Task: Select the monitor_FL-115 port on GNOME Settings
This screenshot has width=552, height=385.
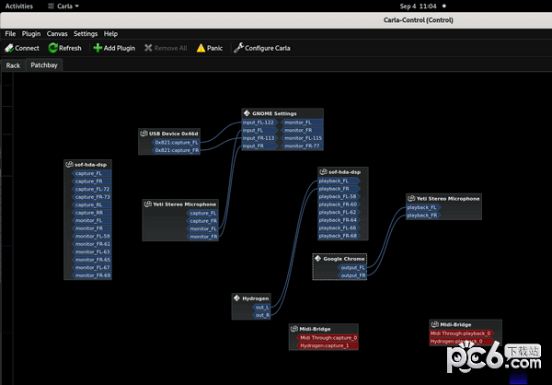Action: pyautogui.click(x=302, y=138)
